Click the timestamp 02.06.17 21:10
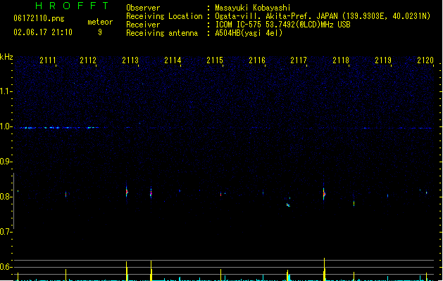 pos(43,32)
